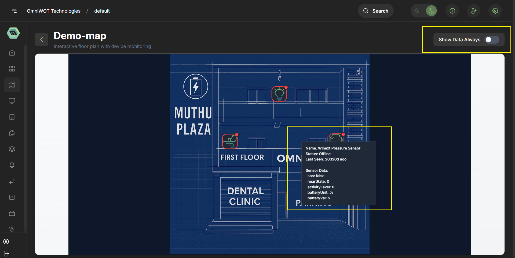Open the bell notifications icon
The height and width of the screenshot is (258, 515).
[12, 165]
